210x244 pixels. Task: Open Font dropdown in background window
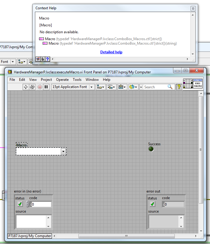13,62
